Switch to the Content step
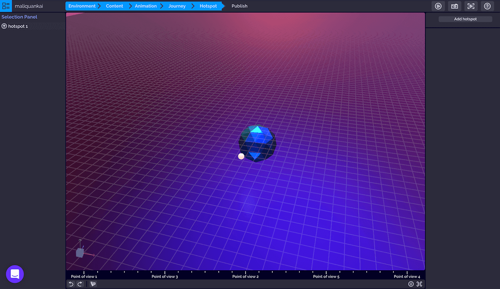 pyautogui.click(x=114, y=6)
